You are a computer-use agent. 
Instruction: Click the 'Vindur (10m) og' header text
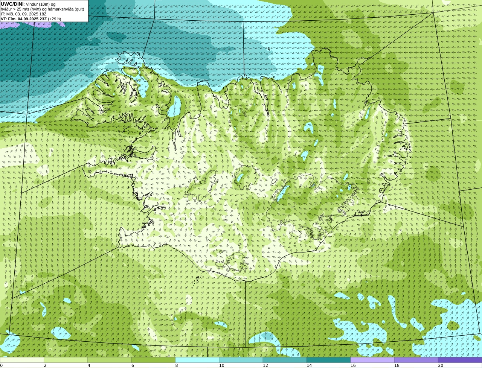(x=41, y=4)
